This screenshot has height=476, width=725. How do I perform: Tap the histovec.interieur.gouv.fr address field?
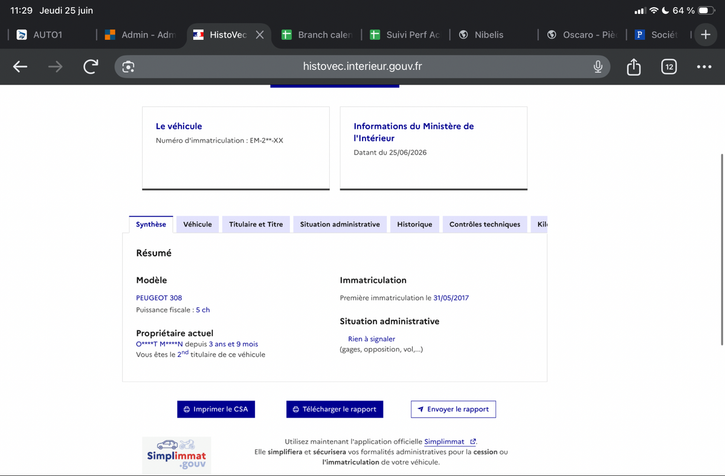coord(362,66)
